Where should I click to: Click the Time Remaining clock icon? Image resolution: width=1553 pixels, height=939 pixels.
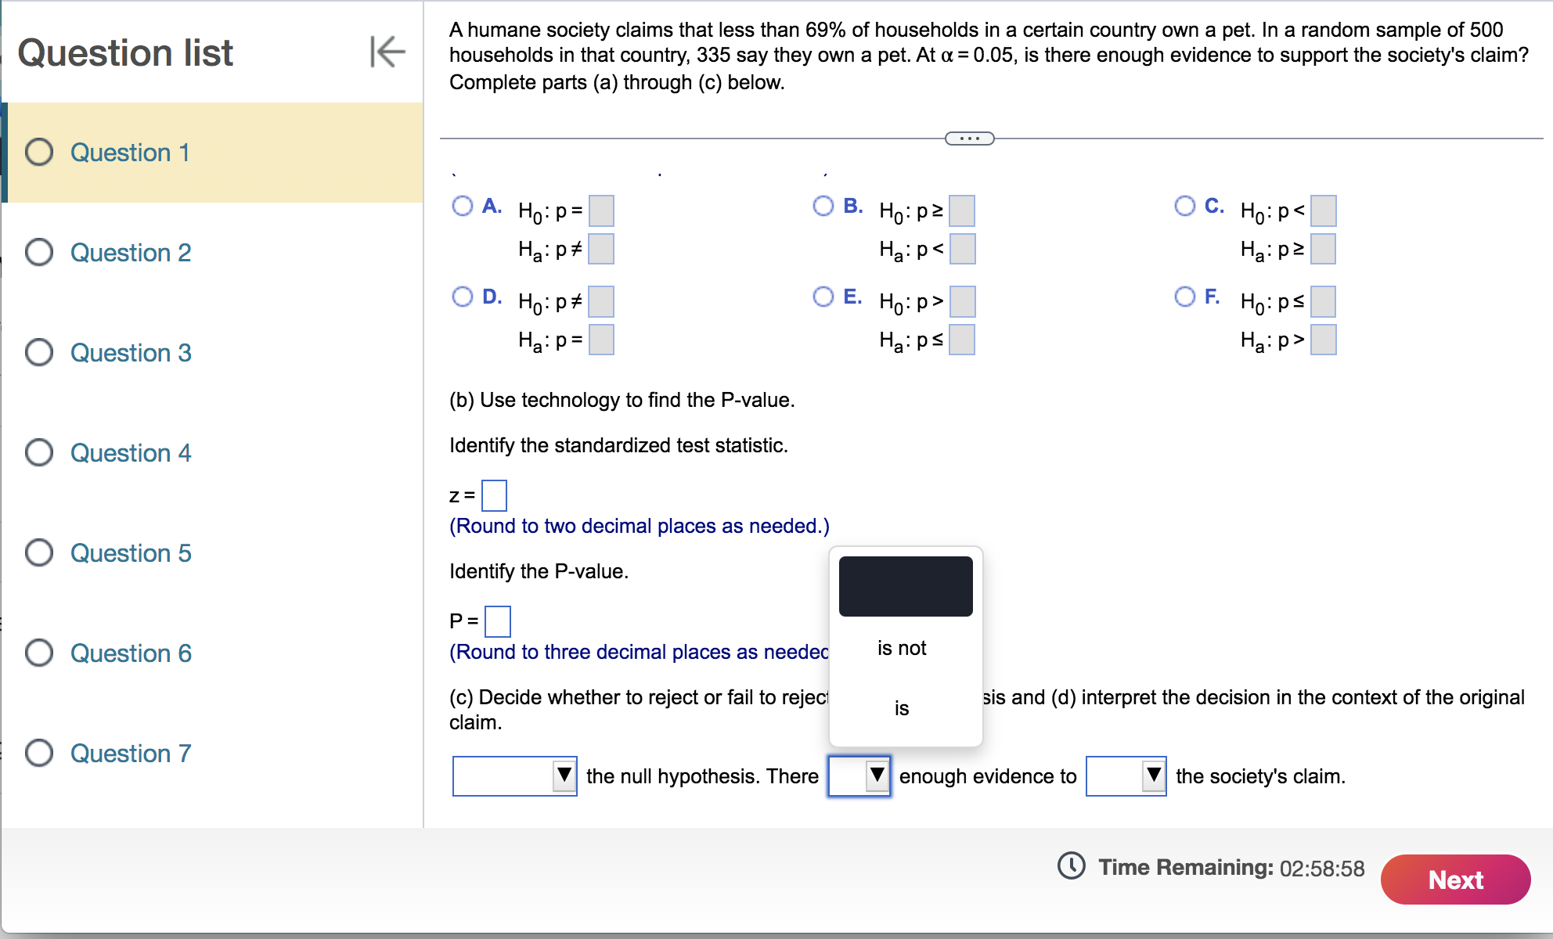point(1072,867)
